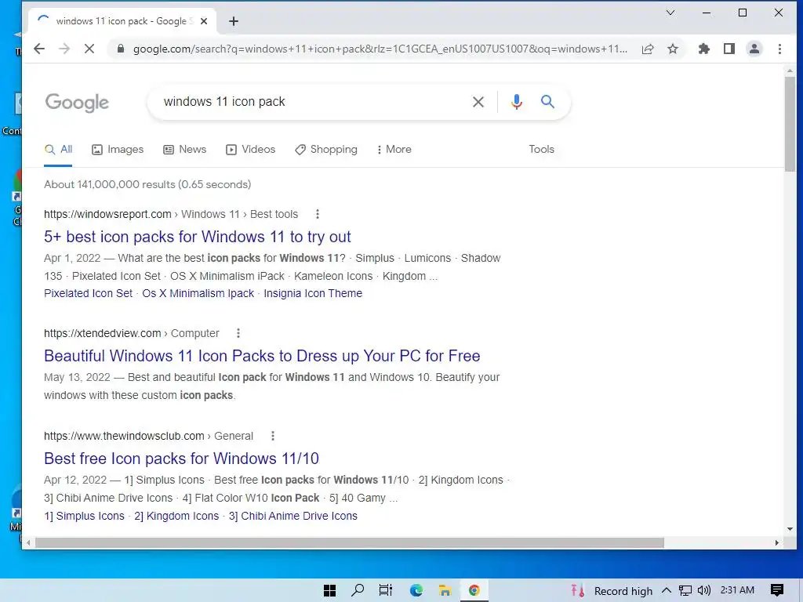The image size is (803, 602).
Task: Open the tab search chevron
Action: click(670, 13)
